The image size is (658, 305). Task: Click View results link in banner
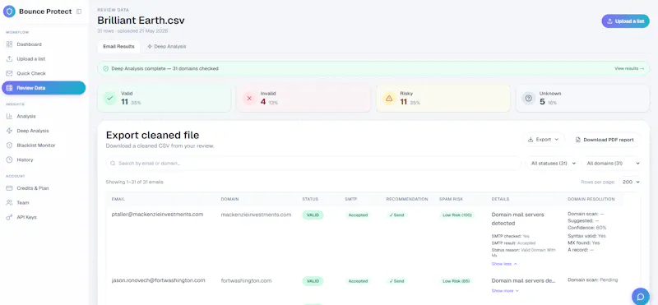coord(629,68)
